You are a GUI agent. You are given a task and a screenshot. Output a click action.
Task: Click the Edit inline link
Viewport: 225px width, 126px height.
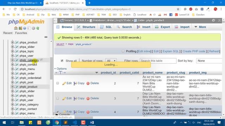[x=144, y=51]
